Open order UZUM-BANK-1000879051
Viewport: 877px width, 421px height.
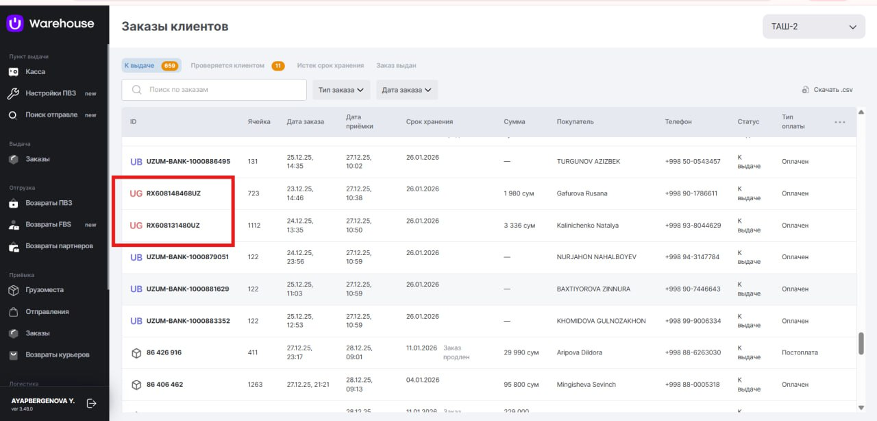[188, 257]
